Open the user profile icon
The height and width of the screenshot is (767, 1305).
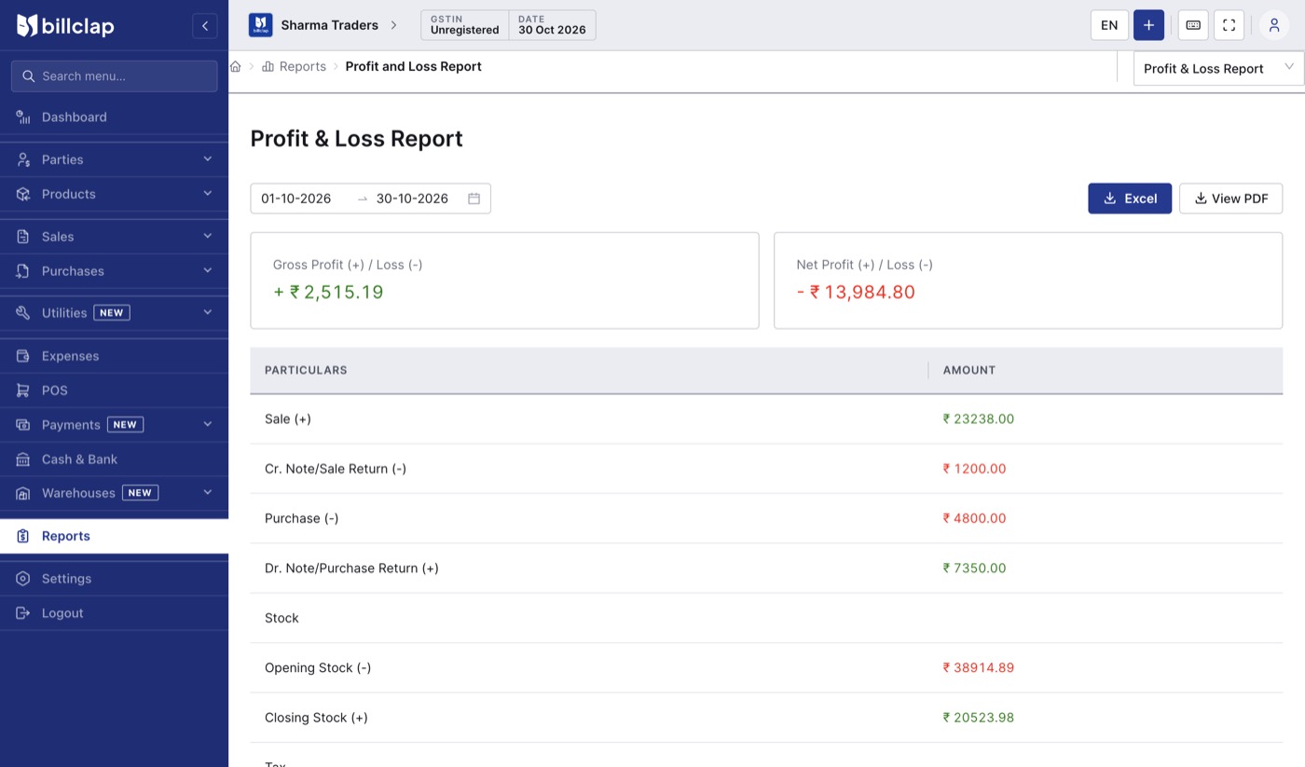pyautogui.click(x=1274, y=25)
